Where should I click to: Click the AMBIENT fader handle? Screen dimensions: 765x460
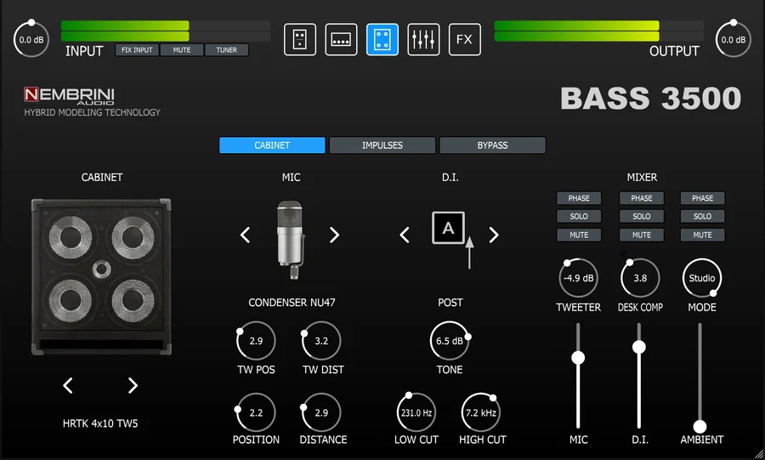700,426
